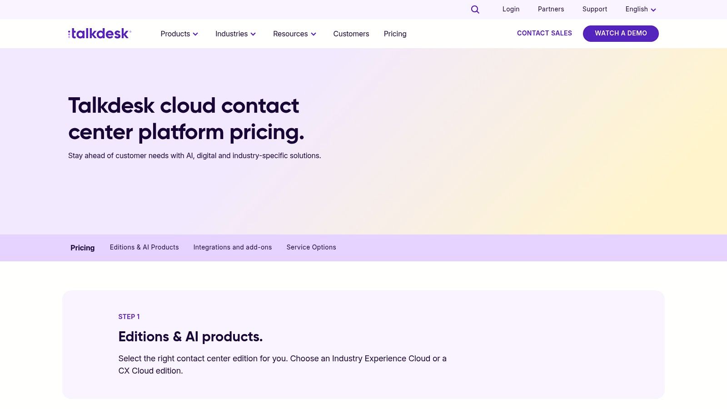Click the Industries dropdown arrow
727x409 pixels.
pyautogui.click(x=253, y=34)
